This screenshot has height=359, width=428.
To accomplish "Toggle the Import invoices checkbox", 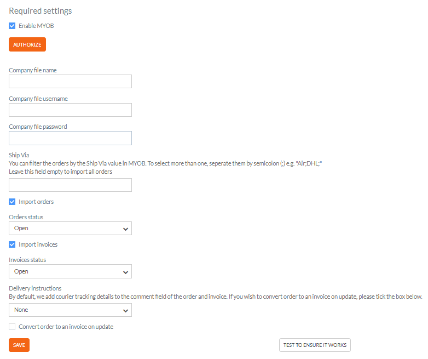I will 12,244.
